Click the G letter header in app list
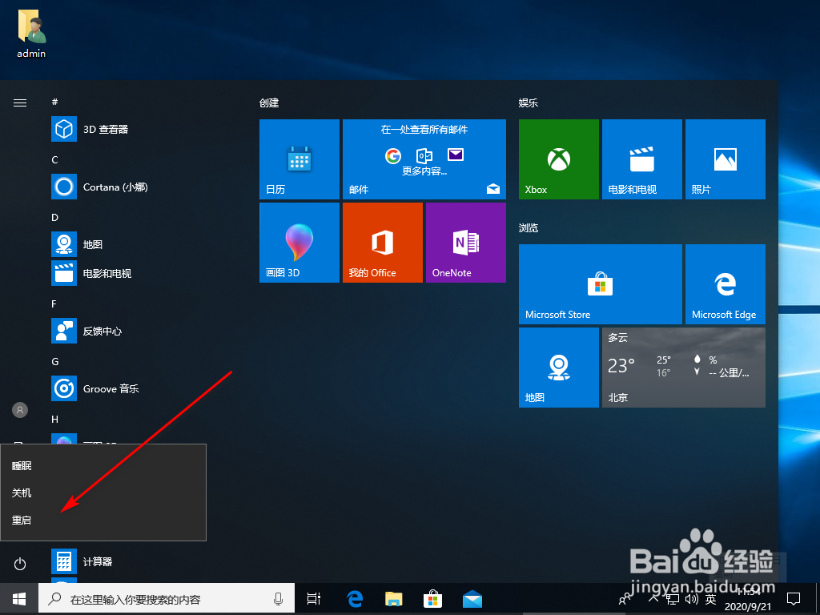The width and height of the screenshot is (820, 615). tap(55, 361)
